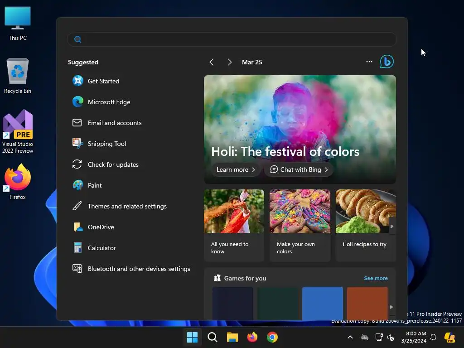Image resolution: width=464 pixels, height=348 pixels.
Task: Click the Bing chat logo icon
Action: tap(387, 62)
